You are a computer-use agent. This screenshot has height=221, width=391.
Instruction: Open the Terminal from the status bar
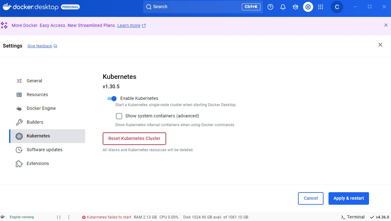[353, 217]
